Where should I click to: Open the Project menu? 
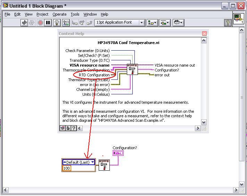[42, 14]
